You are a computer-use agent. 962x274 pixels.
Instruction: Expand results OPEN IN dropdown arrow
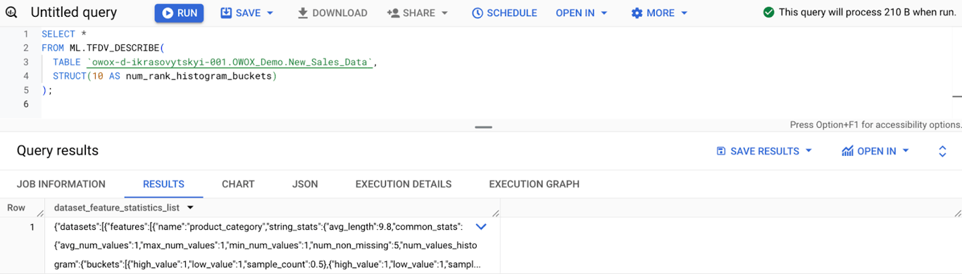pyautogui.click(x=906, y=151)
